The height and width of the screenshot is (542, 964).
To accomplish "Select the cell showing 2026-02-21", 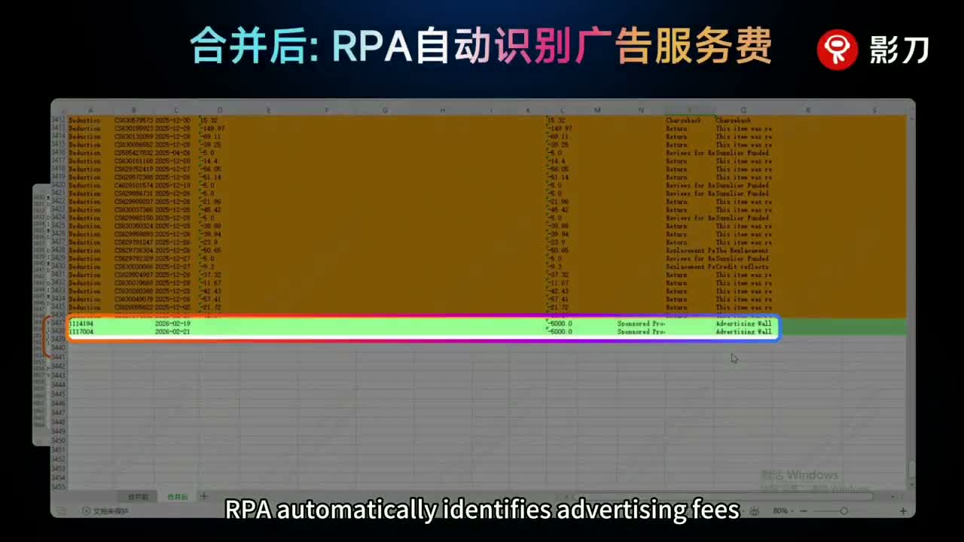I will pos(172,331).
